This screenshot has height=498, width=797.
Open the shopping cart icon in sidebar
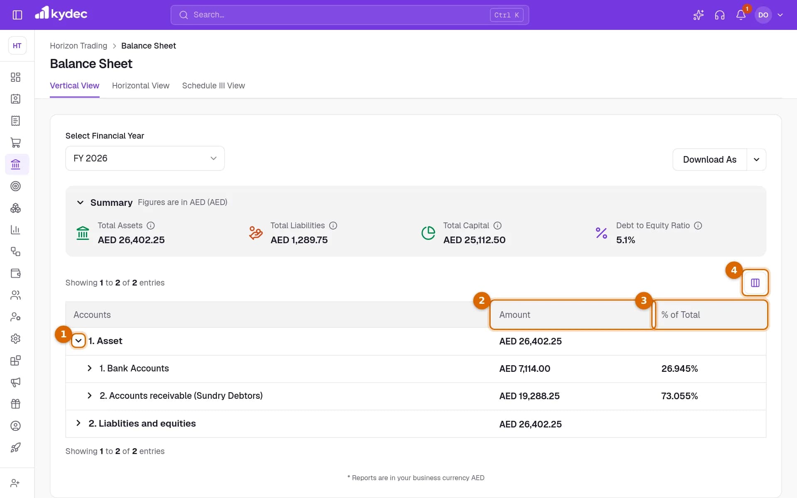15,143
